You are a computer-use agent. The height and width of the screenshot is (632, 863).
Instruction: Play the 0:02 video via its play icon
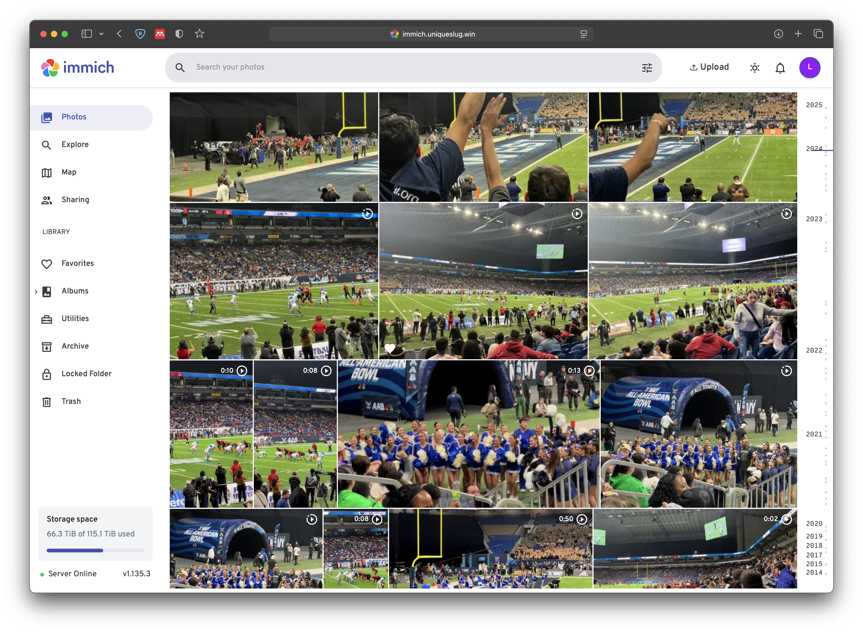[x=786, y=519]
